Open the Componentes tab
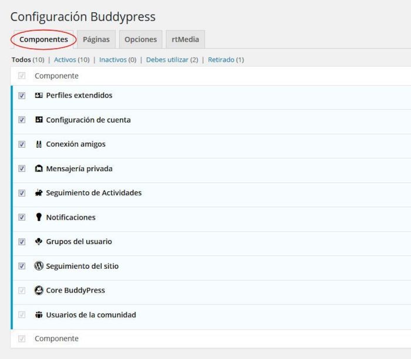 pos(43,39)
